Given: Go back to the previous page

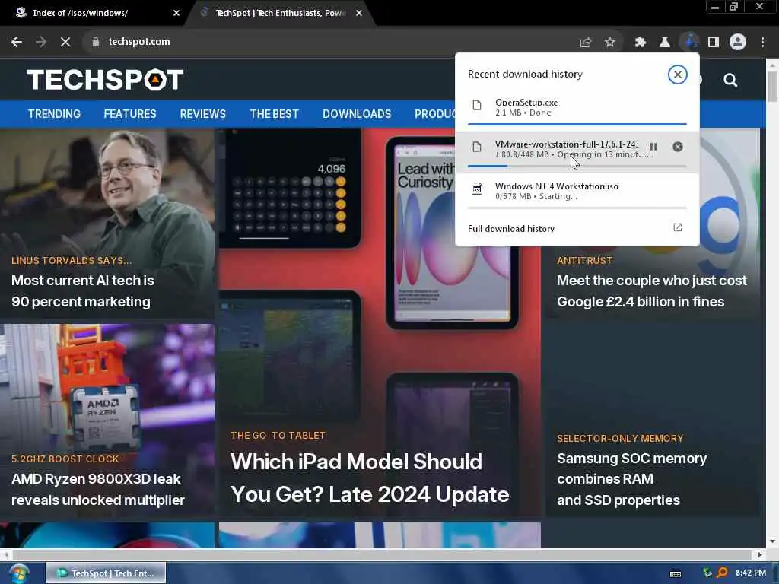Looking at the screenshot, I should coord(17,42).
